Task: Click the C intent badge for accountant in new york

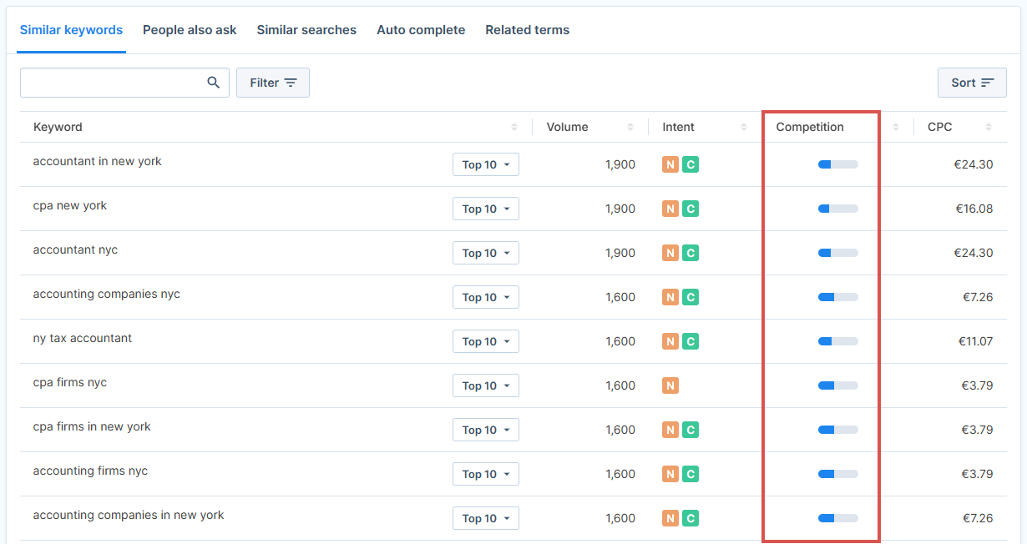Action: click(691, 164)
